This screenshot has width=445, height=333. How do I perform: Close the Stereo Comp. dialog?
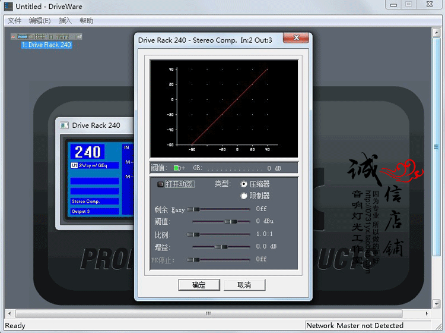coord(296,38)
